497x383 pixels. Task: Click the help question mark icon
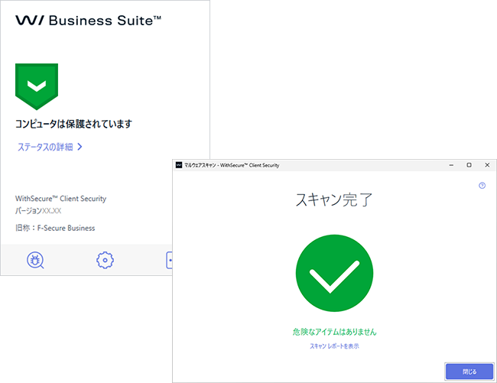point(482,186)
